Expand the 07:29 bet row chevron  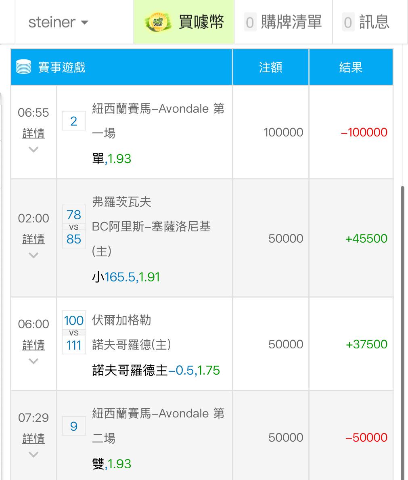[x=33, y=455]
